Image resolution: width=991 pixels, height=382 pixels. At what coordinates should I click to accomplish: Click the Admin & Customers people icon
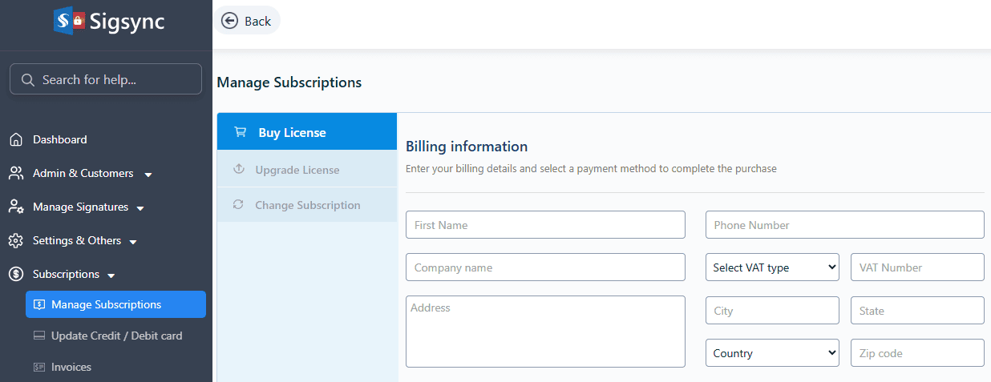16,174
